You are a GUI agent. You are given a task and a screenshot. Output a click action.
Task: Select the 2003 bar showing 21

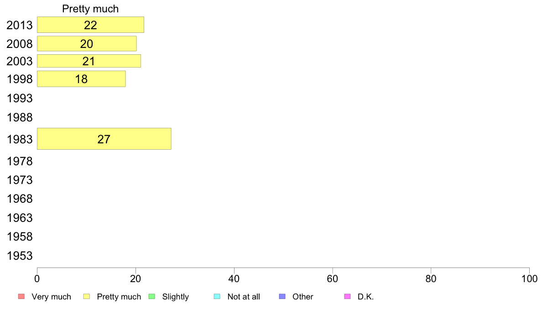click(89, 61)
